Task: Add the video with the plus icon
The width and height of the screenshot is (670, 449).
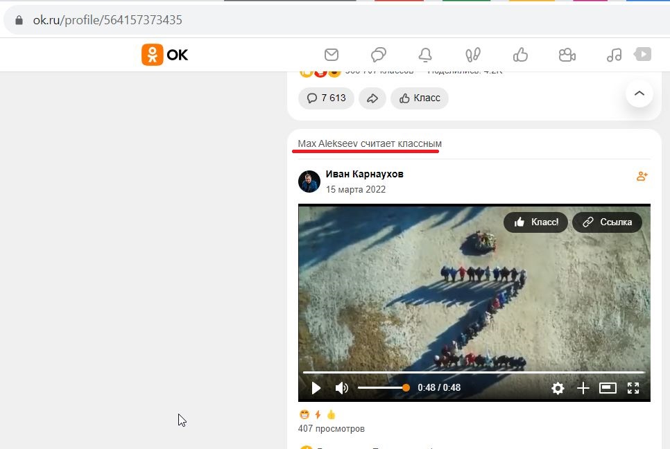Action: pos(583,388)
